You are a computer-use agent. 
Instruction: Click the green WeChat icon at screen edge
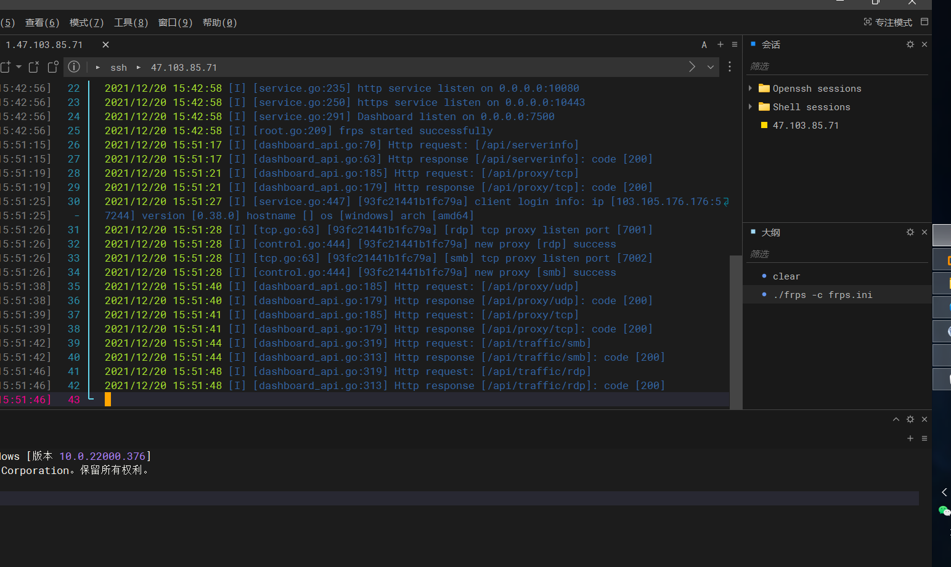[944, 511]
